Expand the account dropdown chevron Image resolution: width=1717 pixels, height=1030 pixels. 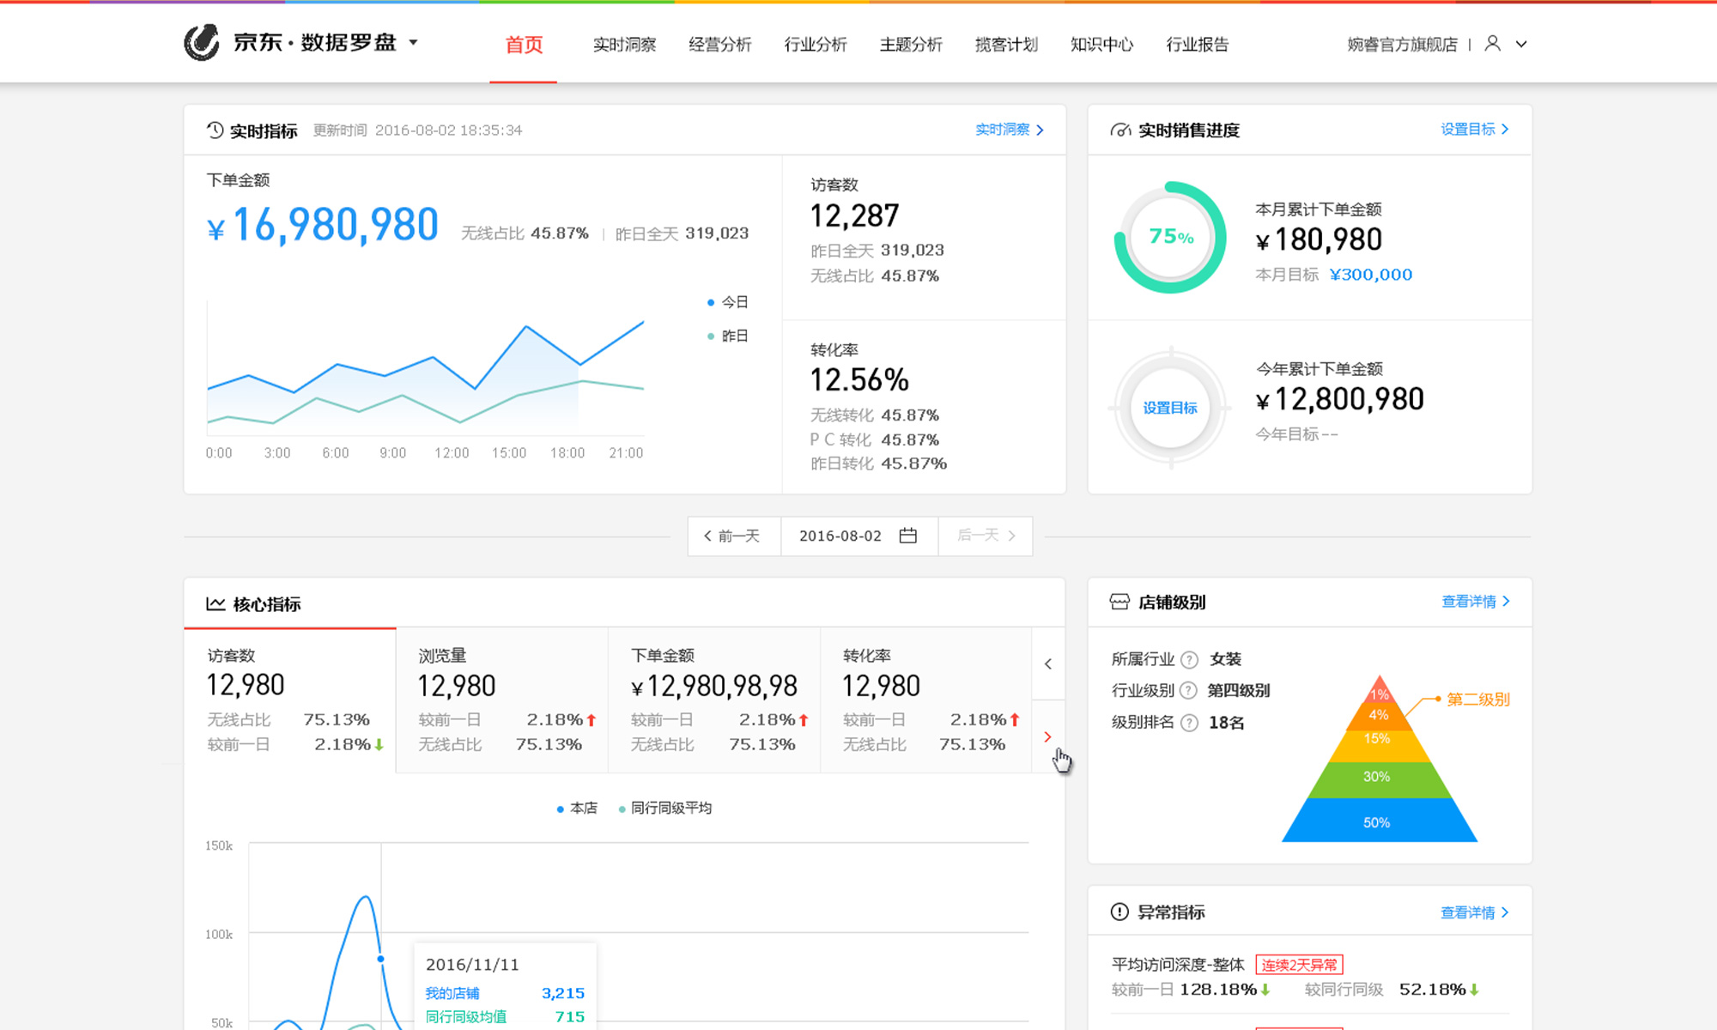tap(1521, 44)
